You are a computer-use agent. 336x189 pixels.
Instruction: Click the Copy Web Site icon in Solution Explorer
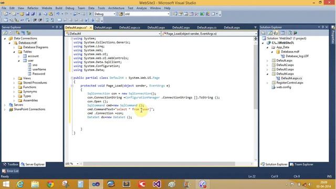coord(290,33)
